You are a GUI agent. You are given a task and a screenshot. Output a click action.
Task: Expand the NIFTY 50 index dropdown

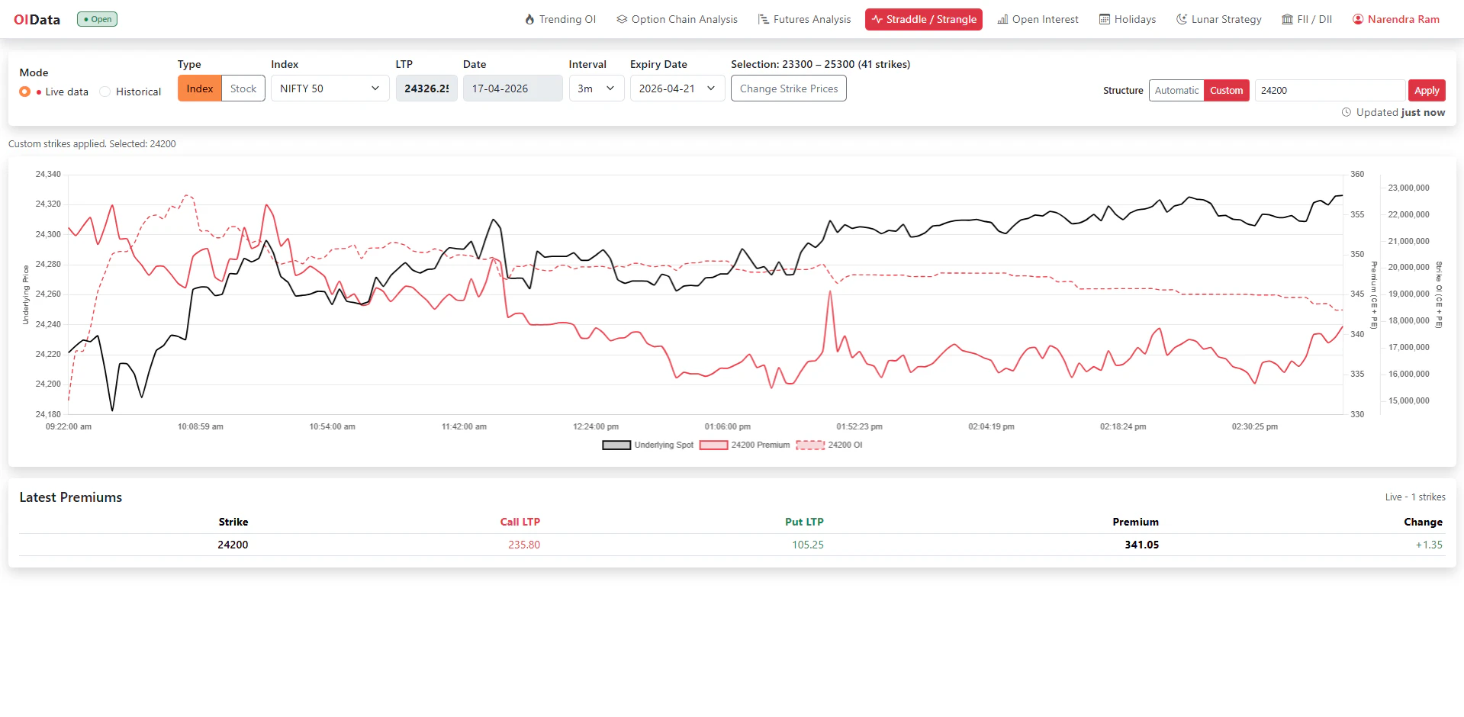329,88
